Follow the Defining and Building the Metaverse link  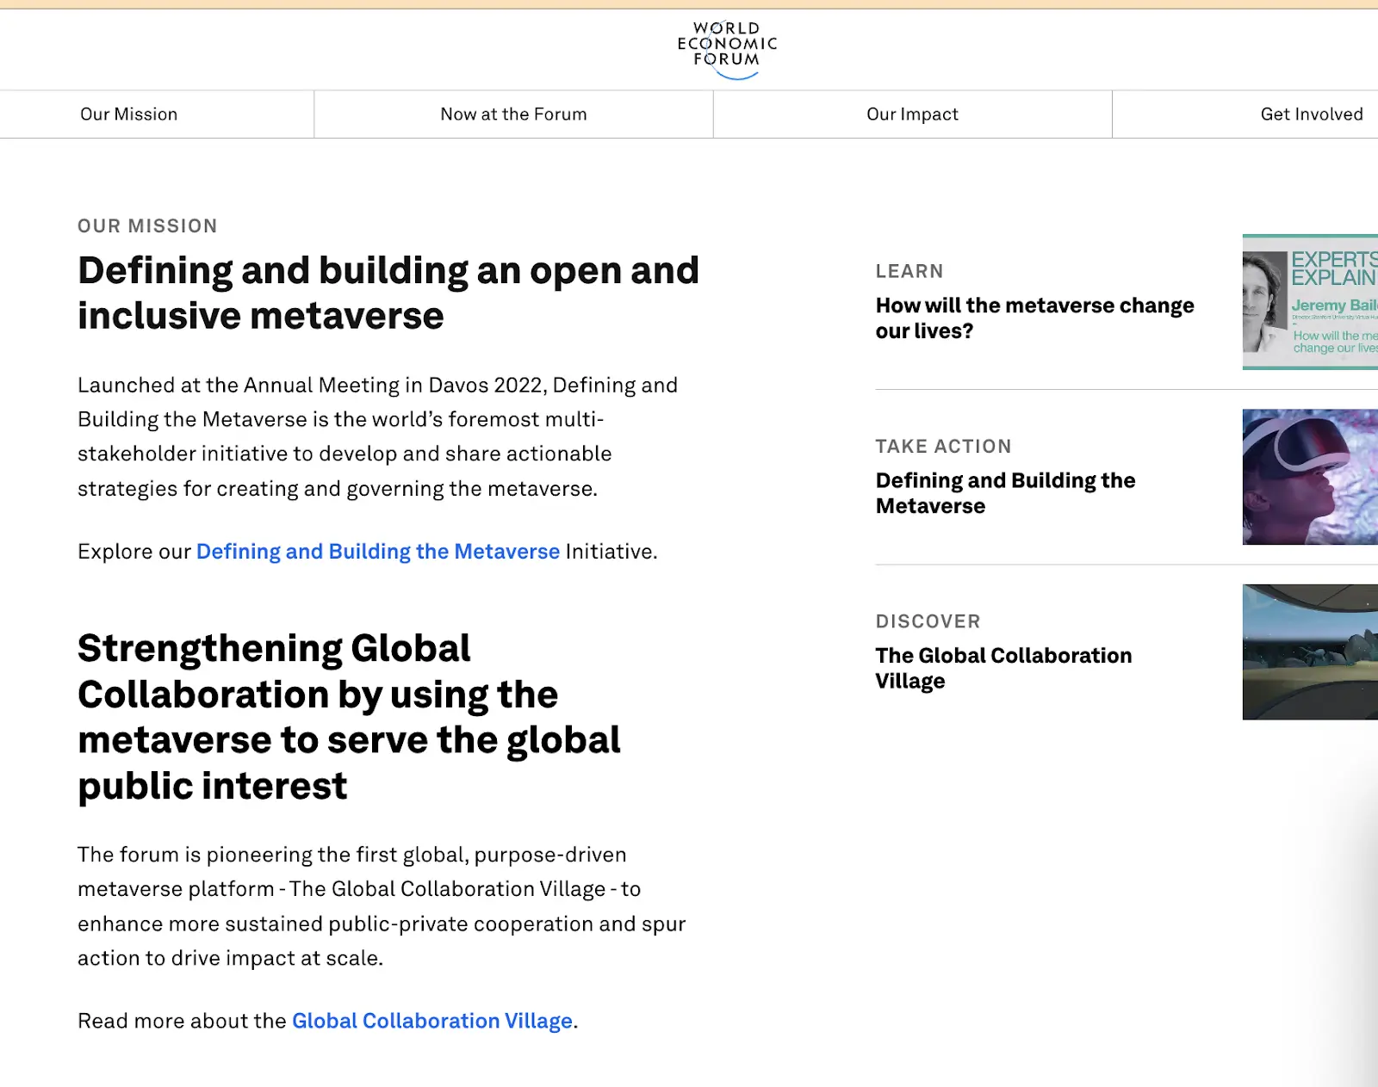(378, 552)
